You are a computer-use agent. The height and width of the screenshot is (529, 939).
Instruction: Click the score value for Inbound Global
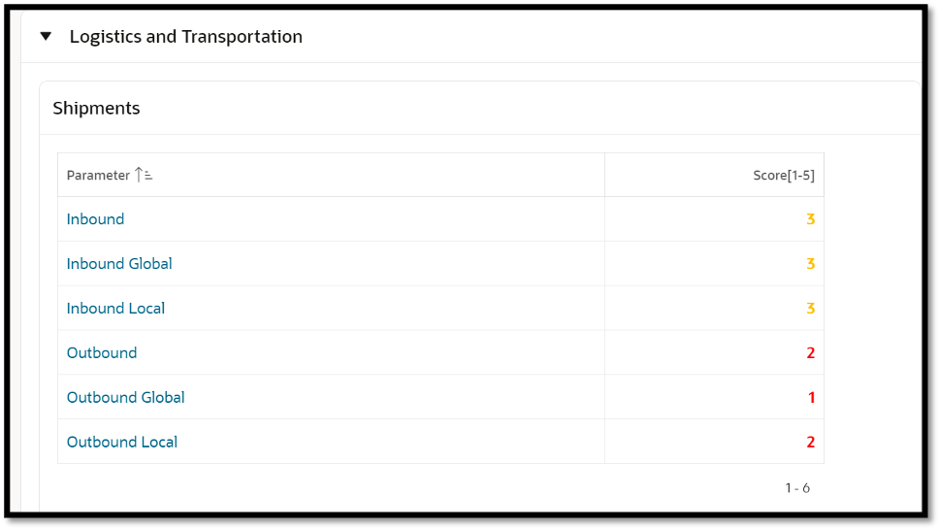pyautogui.click(x=810, y=264)
